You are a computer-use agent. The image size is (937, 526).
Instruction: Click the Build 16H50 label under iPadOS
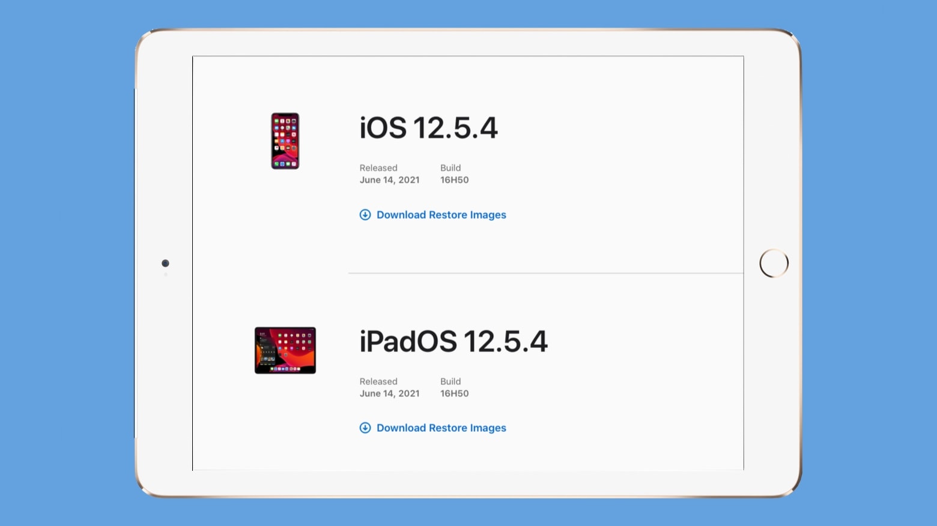click(455, 393)
